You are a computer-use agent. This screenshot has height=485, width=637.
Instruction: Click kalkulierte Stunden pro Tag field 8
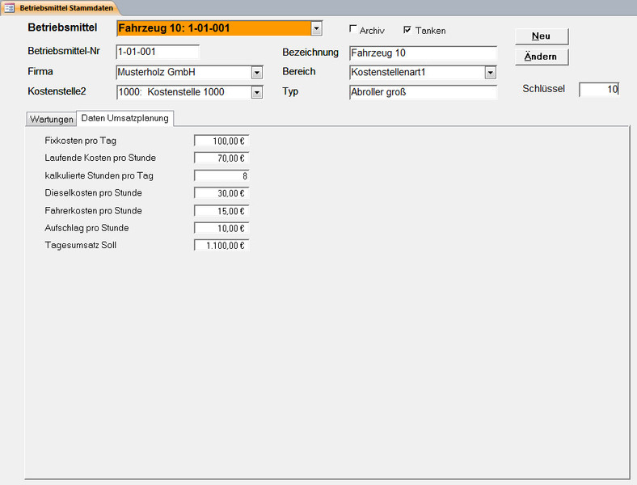click(x=221, y=176)
